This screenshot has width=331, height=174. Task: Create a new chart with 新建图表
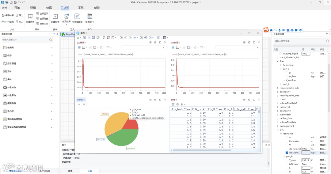point(30,18)
